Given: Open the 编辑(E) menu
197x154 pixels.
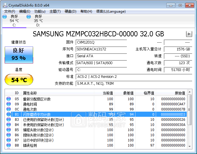Looking at the screenshot, I should (x=25, y=11).
